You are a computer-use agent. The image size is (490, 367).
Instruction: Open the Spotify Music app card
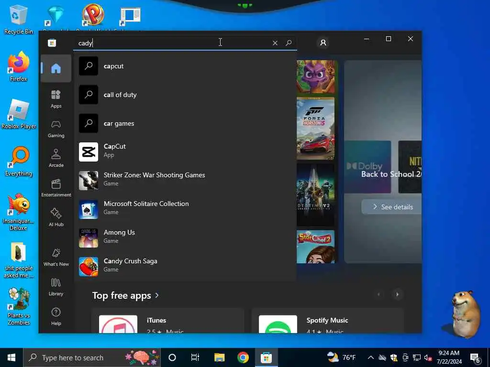pos(327,321)
